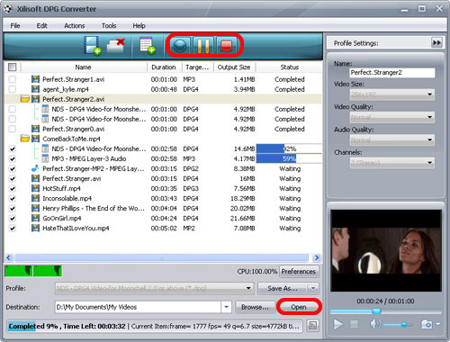The width and height of the screenshot is (450, 342).
Task: Click the Destination path input field
Action: pos(139,307)
